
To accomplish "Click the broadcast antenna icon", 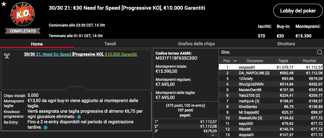I will pos(7,56).
